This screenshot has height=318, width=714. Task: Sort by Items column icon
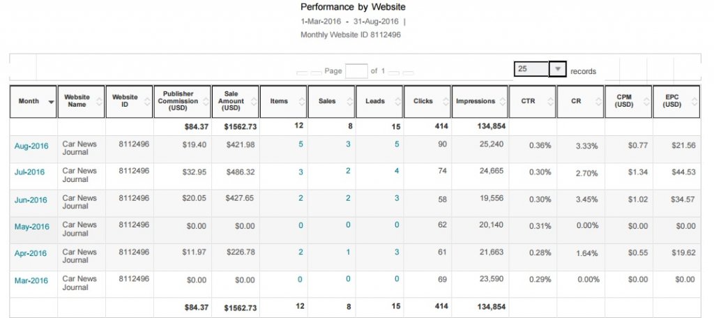point(301,102)
